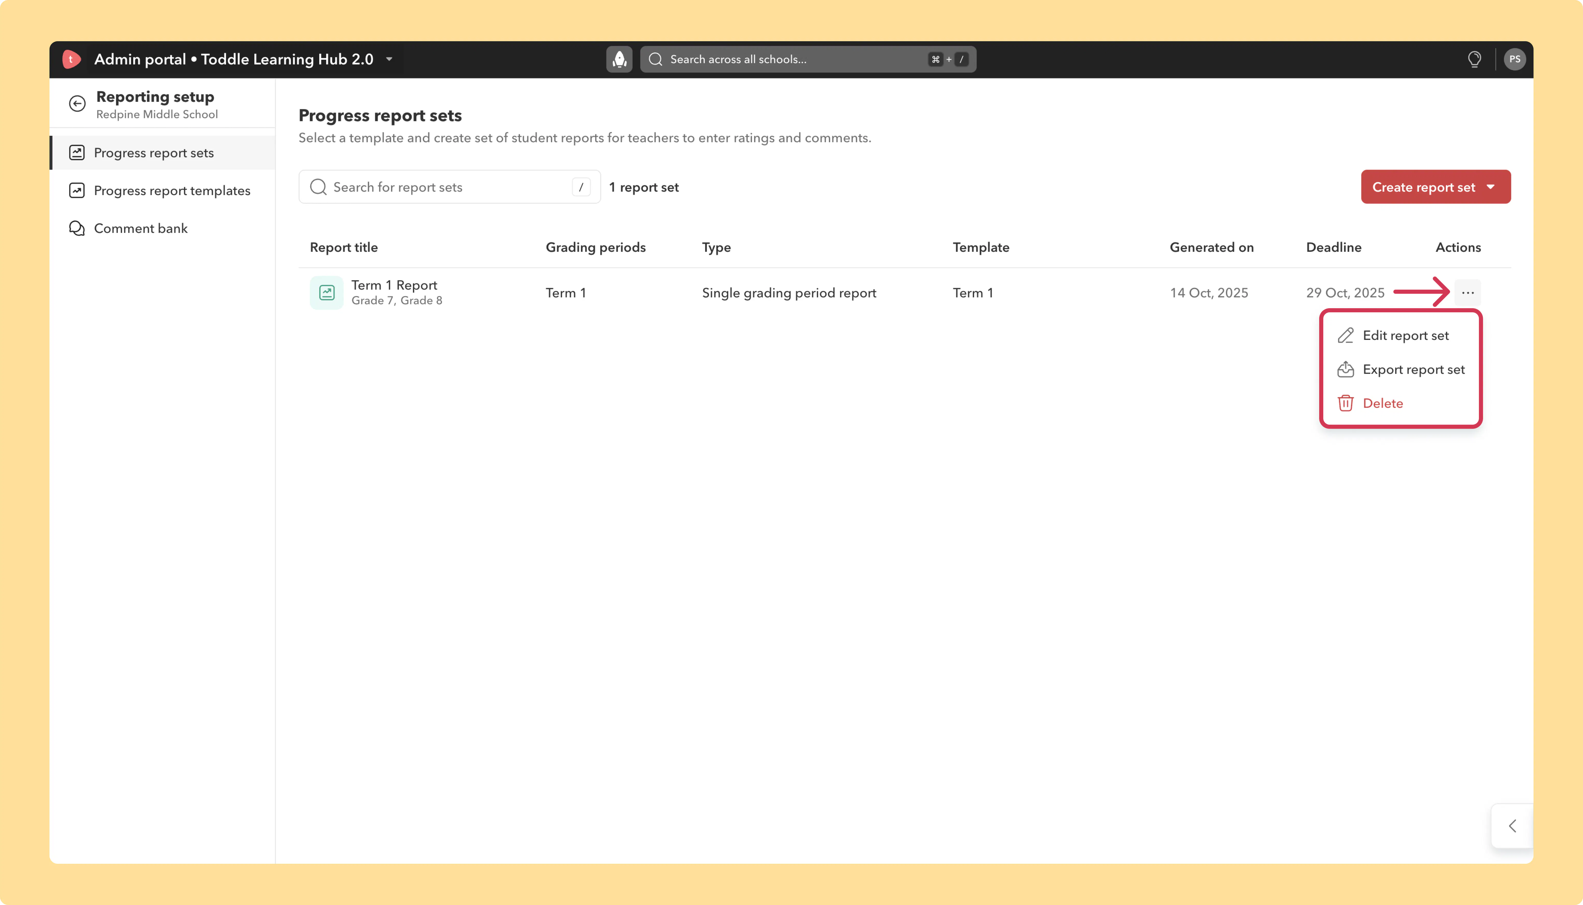Click the Deadline column header
This screenshot has height=905, width=1583.
point(1333,247)
